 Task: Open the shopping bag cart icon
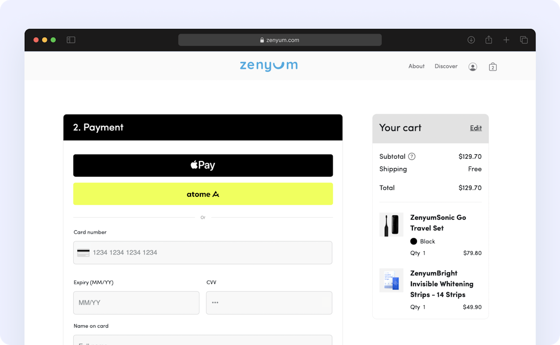click(x=493, y=67)
